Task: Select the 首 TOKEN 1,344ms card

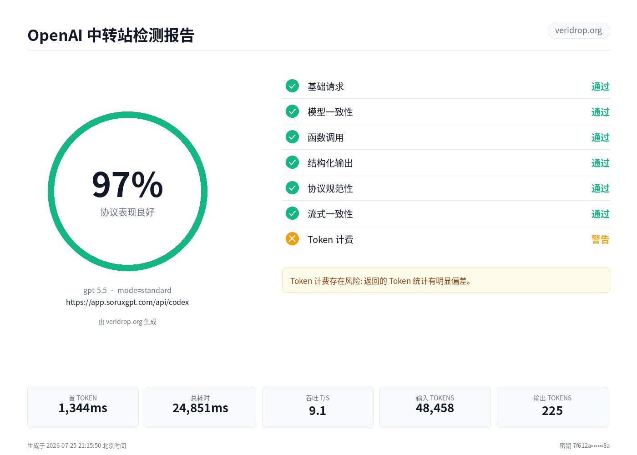Action: pyautogui.click(x=83, y=407)
